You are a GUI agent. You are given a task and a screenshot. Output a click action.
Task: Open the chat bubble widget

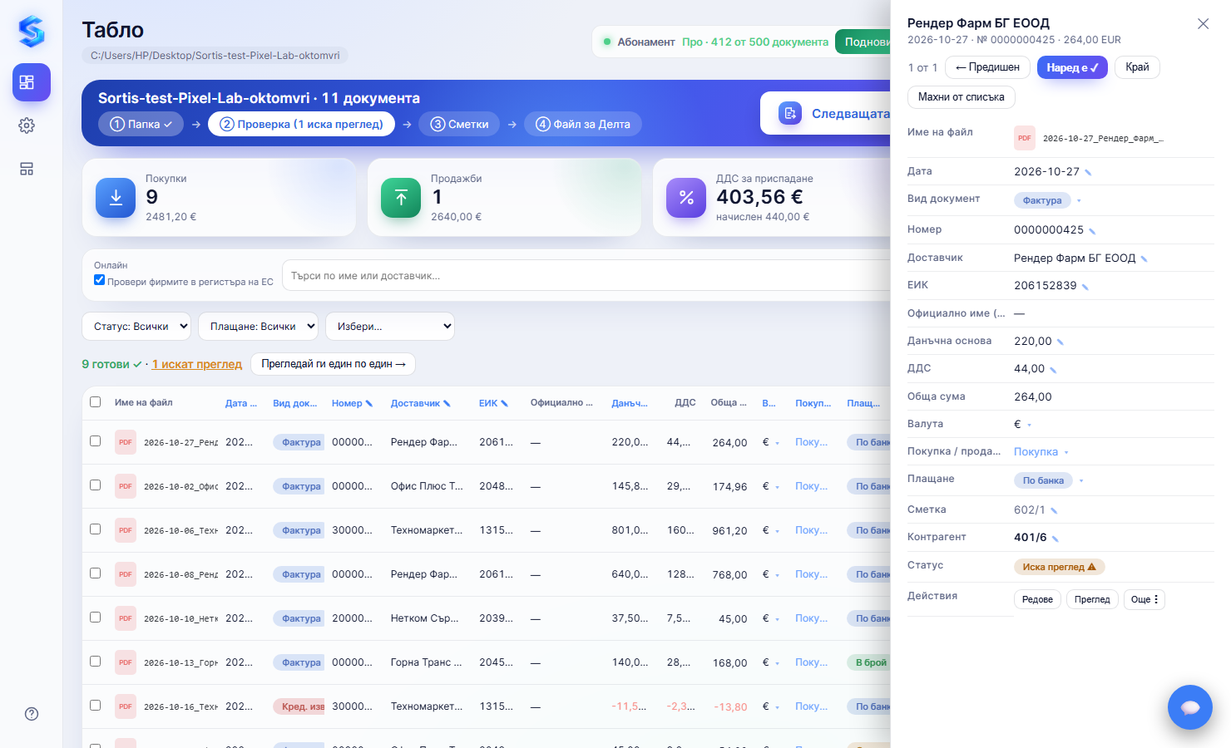[x=1190, y=707]
